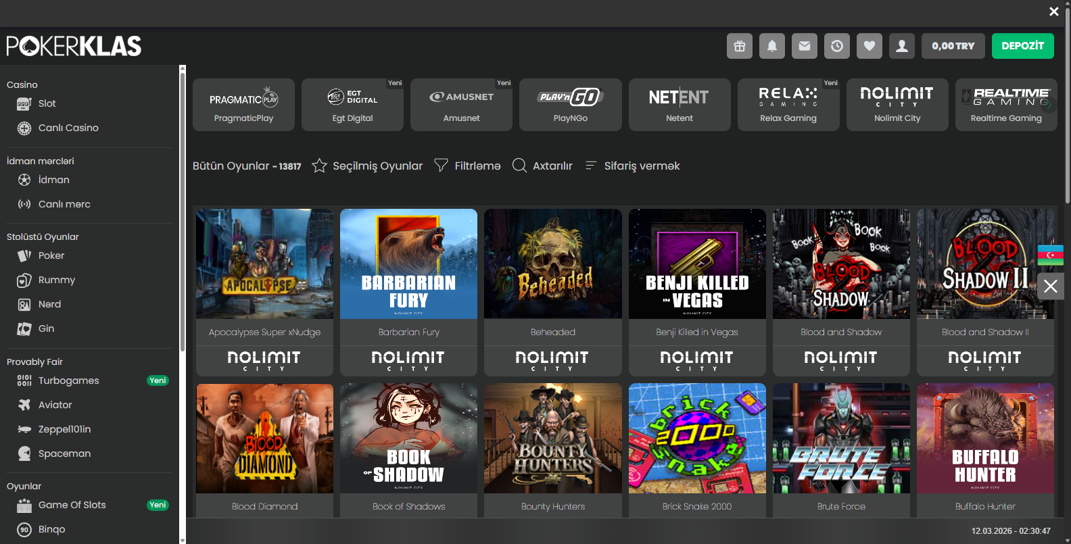The height and width of the screenshot is (544, 1071).
Task: Open Canlı Casino sidebar link
Action: pyautogui.click(x=68, y=128)
